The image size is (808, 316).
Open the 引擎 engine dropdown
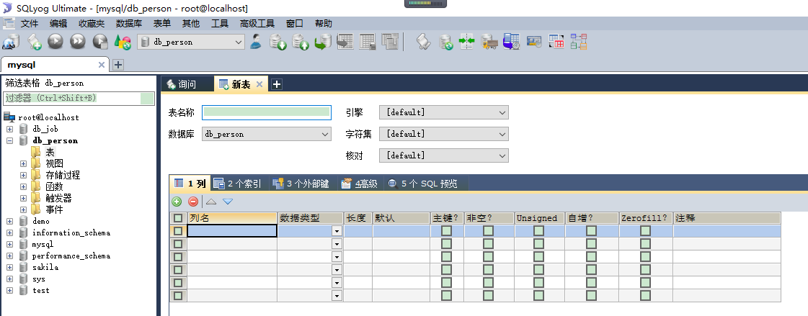pyautogui.click(x=444, y=112)
